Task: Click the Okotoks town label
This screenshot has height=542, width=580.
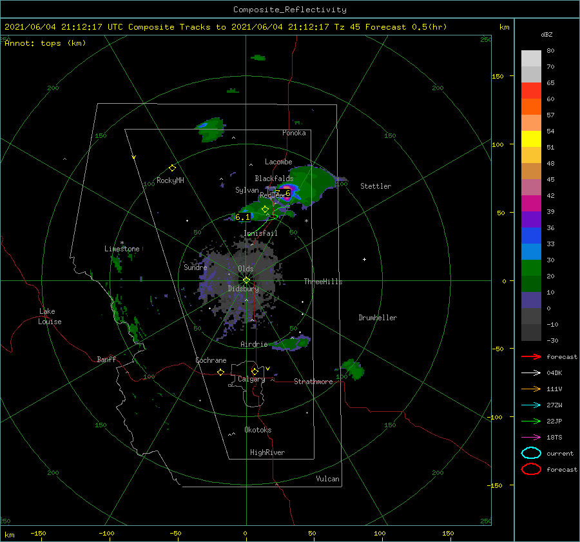Action: 258,430
